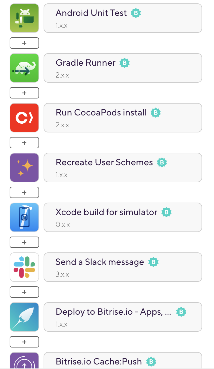Open the Gradle Runner step card
This screenshot has width=214, height=369.
[123, 68]
